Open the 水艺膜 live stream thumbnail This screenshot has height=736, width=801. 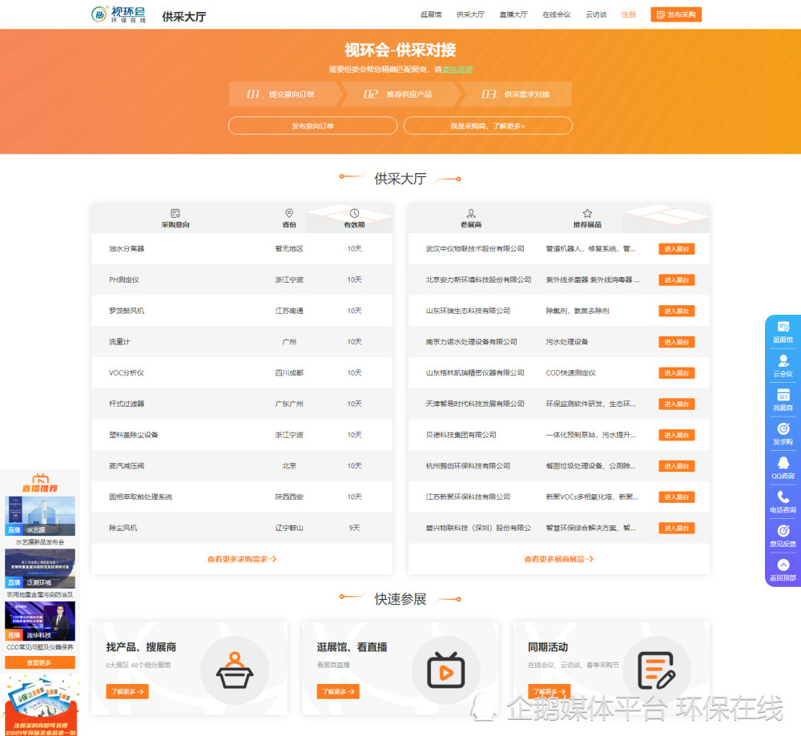pos(40,516)
